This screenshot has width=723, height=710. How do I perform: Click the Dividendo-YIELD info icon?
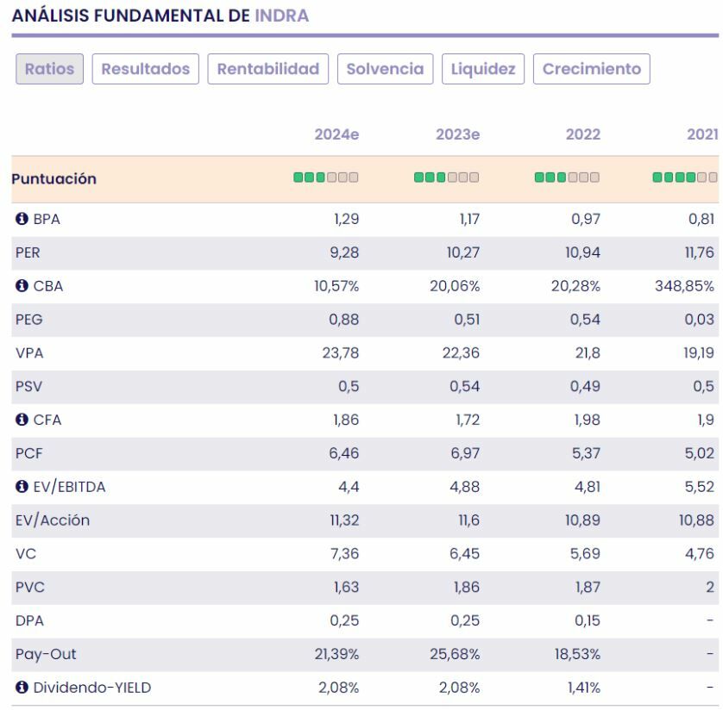[21, 688]
